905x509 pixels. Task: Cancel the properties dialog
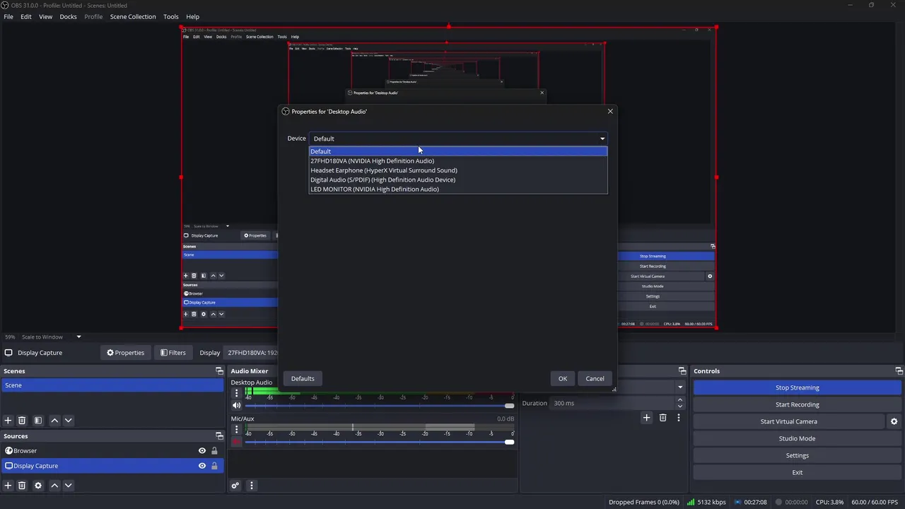[595, 378]
